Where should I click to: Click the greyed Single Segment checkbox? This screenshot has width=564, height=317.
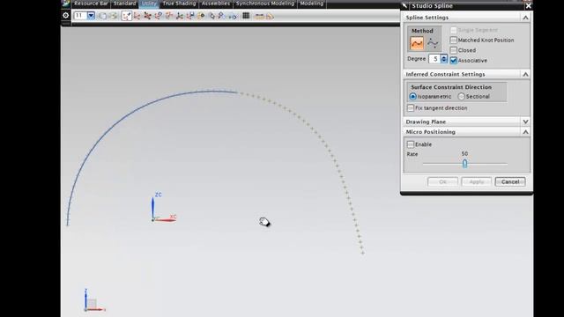[454, 30]
